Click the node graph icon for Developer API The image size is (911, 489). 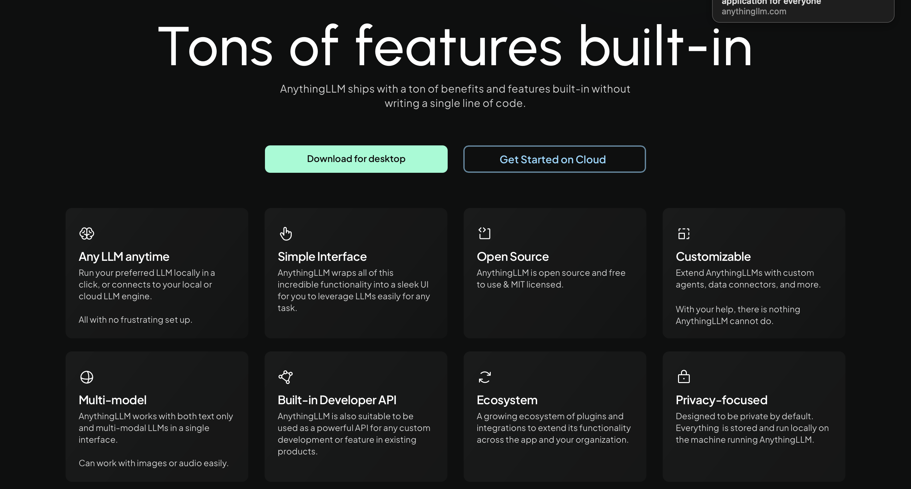(286, 377)
